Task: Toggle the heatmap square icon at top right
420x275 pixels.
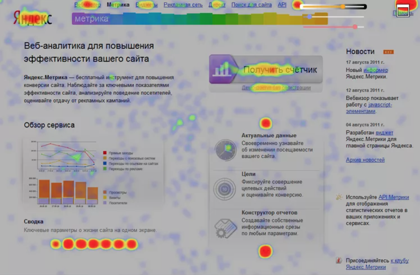Action: click(403, 11)
